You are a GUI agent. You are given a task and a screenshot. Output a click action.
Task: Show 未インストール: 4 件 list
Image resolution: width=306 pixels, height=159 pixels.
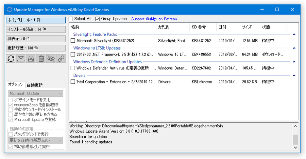pyautogui.click(x=36, y=20)
